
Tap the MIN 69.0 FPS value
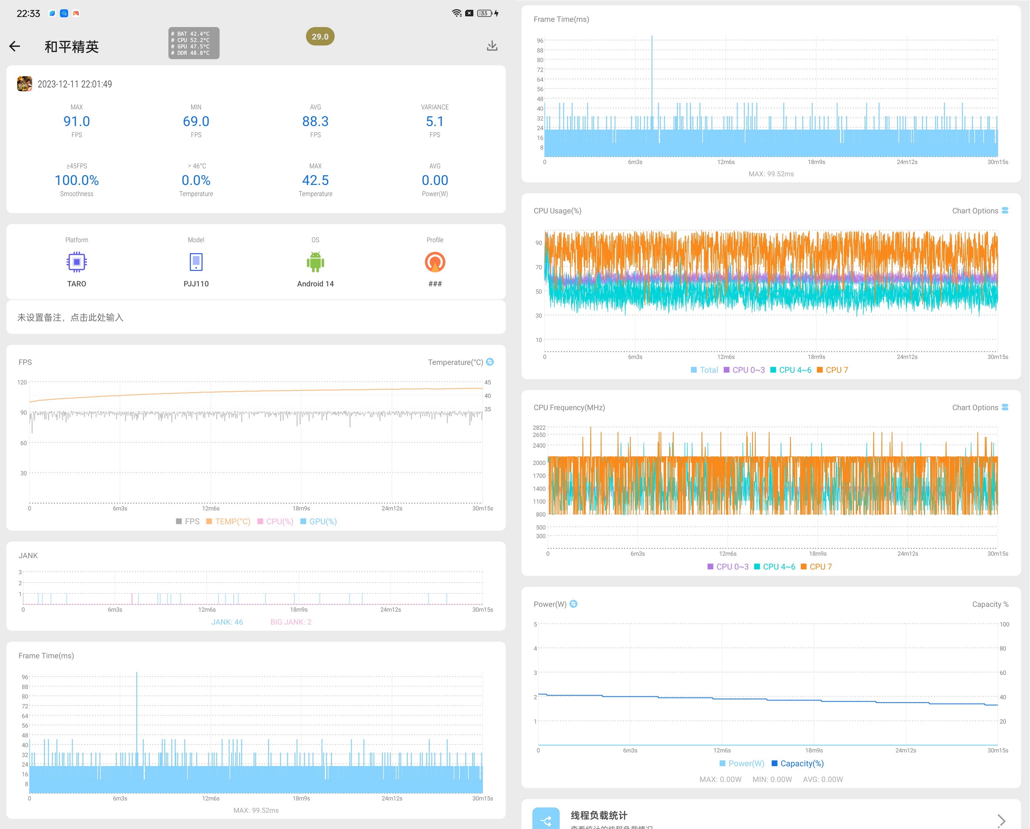(x=196, y=121)
